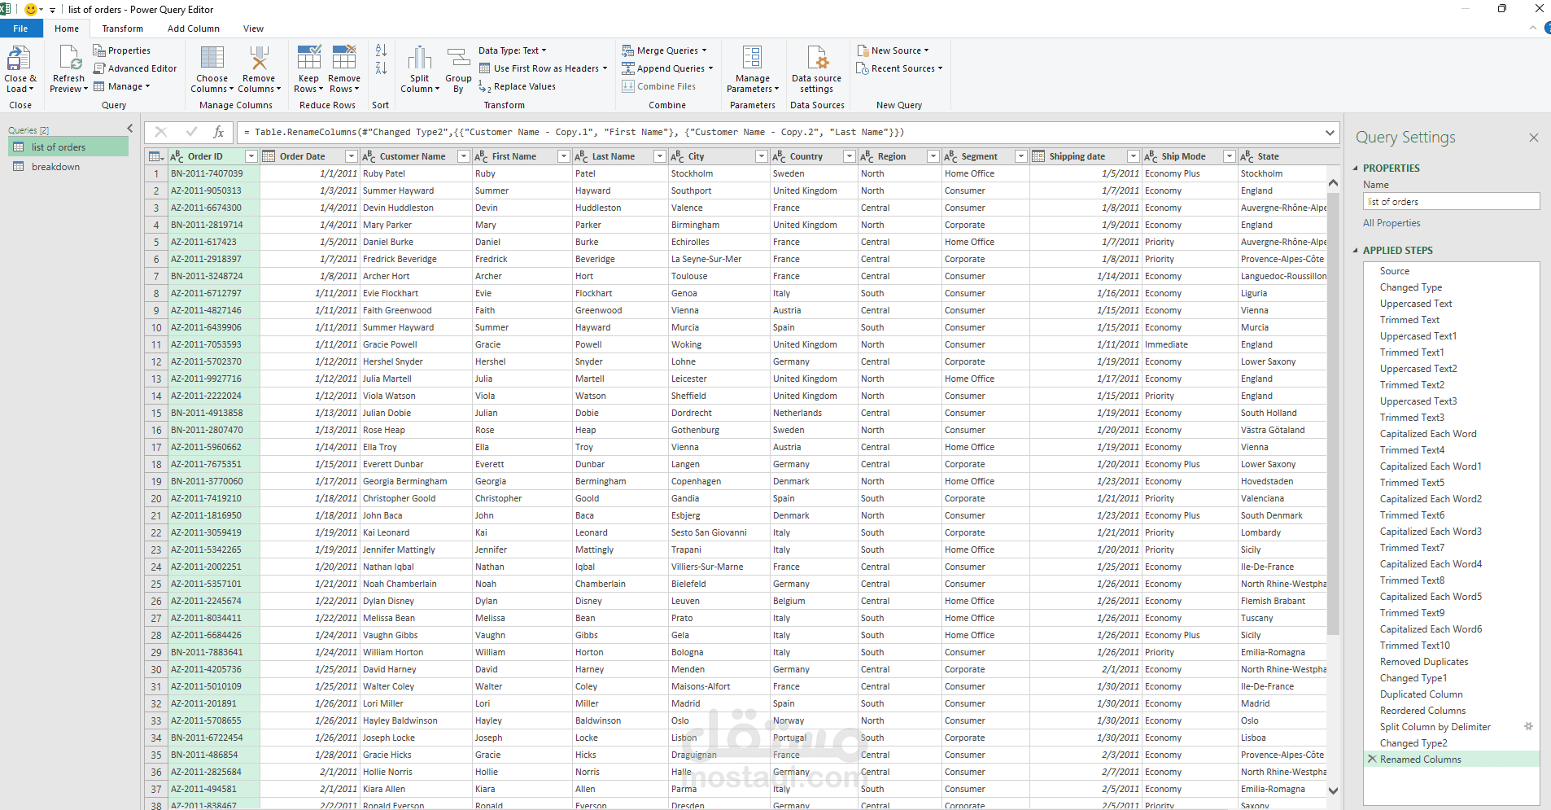Select the Reordered Columns step
Image resolution: width=1551 pixels, height=810 pixels.
pos(1423,711)
